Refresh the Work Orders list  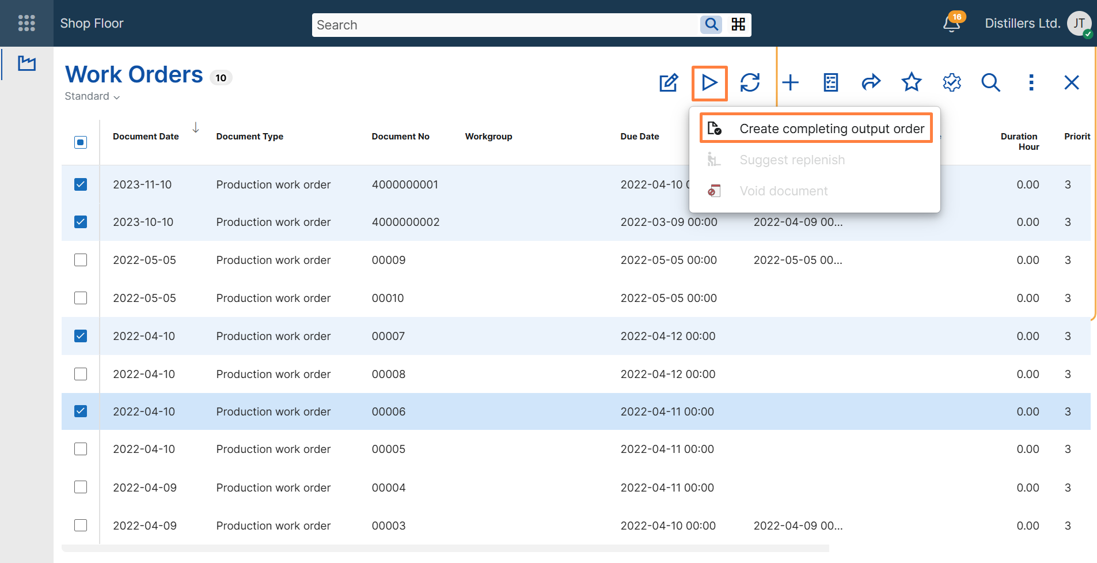pos(751,82)
